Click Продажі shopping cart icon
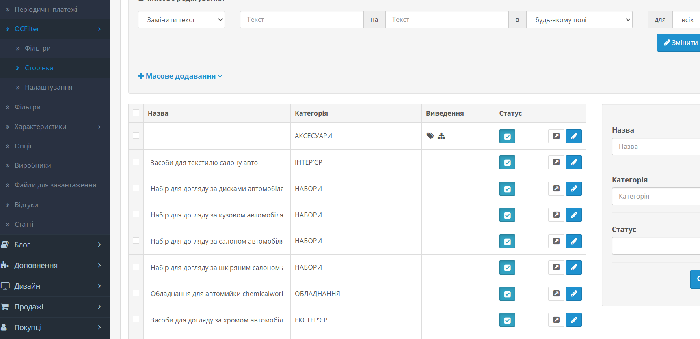 tap(5, 307)
